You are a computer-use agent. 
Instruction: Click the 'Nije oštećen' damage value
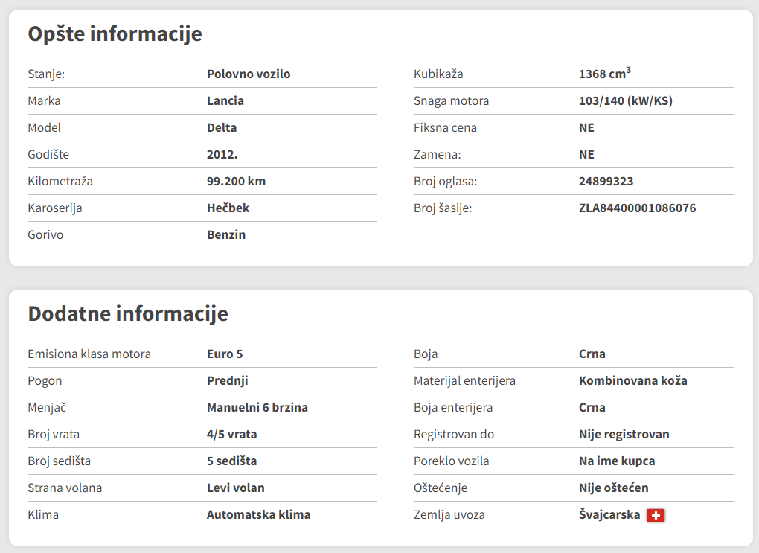coord(613,488)
